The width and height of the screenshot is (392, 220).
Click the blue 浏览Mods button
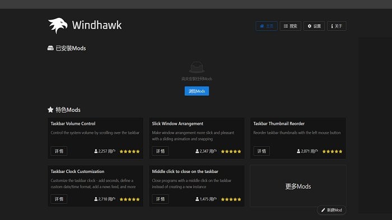pos(197,91)
